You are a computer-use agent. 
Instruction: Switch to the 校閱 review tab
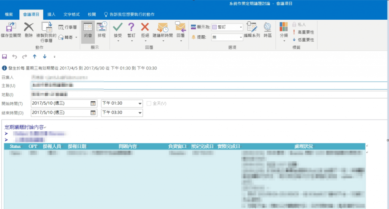pyautogui.click(x=92, y=14)
